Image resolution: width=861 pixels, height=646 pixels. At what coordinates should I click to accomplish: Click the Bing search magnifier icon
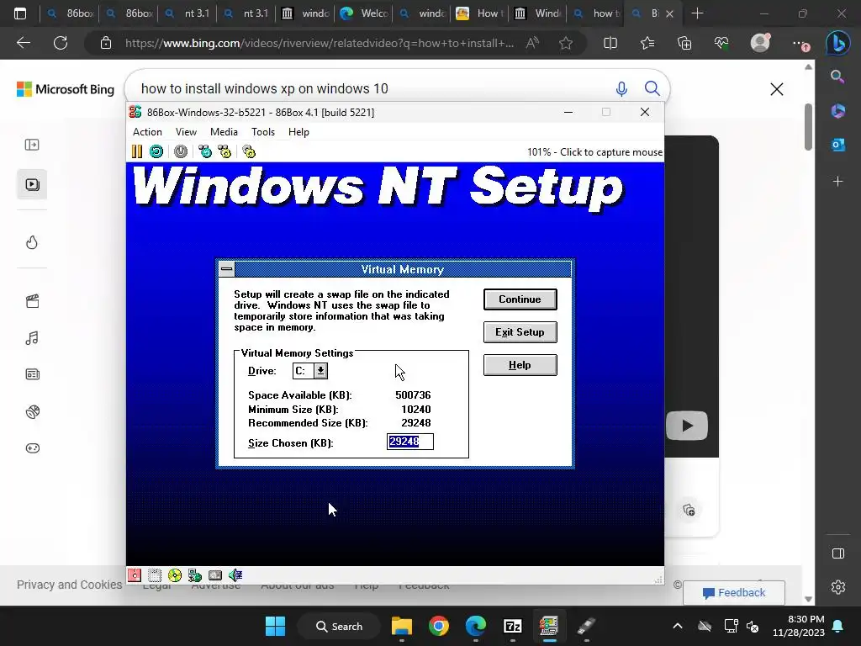tap(652, 87)
